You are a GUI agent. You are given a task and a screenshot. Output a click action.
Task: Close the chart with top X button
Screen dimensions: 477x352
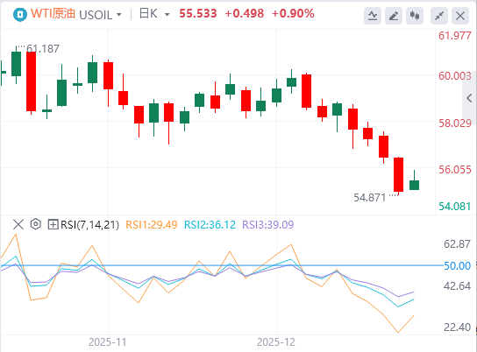point(460,16)
